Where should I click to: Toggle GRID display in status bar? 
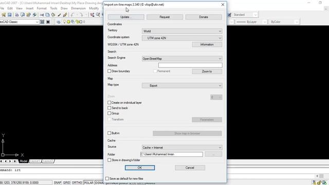66,183
